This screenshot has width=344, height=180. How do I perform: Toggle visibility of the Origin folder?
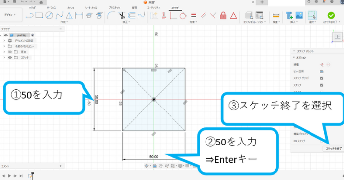coord(10,52)
